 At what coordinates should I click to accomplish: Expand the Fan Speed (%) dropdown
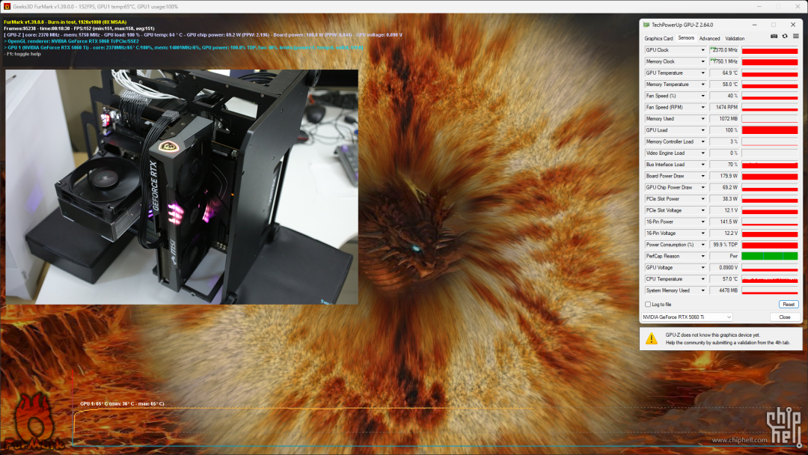pos(703,96)
